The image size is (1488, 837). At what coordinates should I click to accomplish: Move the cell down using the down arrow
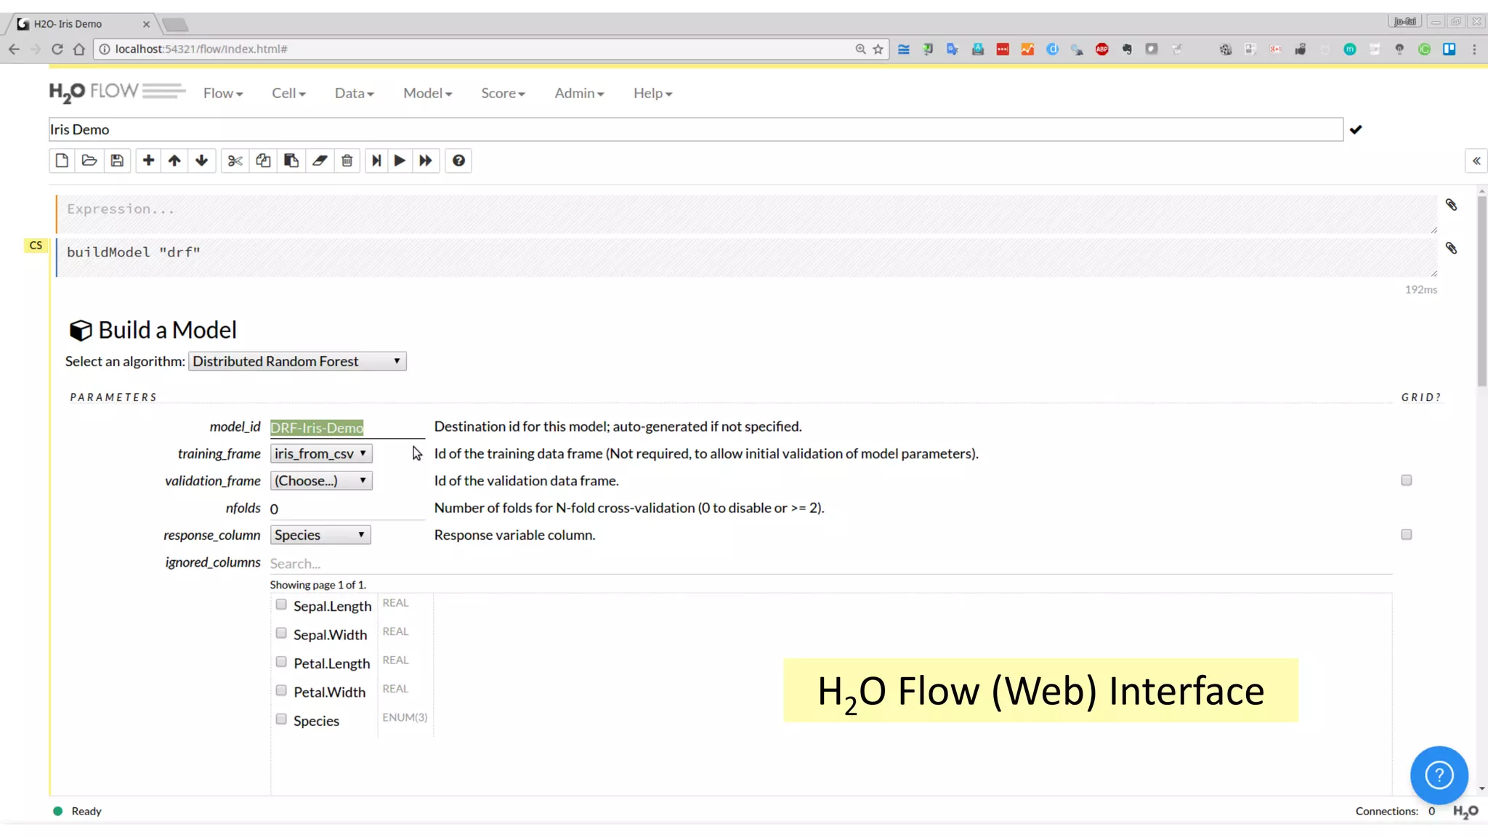click(x=202, y=161)
